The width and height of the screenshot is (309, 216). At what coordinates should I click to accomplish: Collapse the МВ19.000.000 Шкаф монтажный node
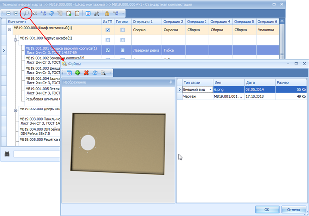10,30
